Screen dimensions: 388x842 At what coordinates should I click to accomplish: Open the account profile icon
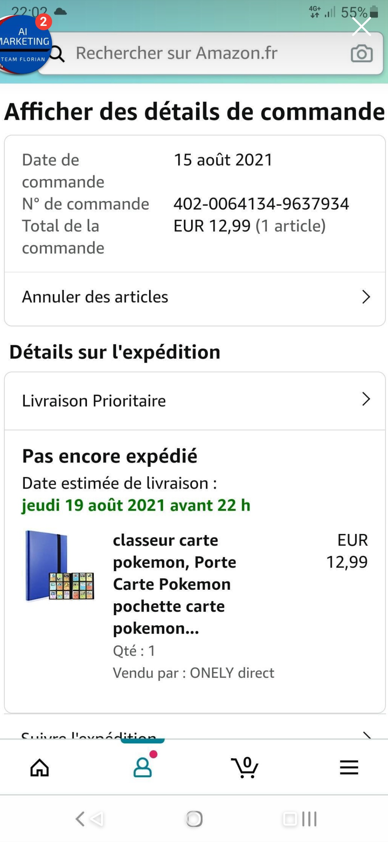(143, 767)
